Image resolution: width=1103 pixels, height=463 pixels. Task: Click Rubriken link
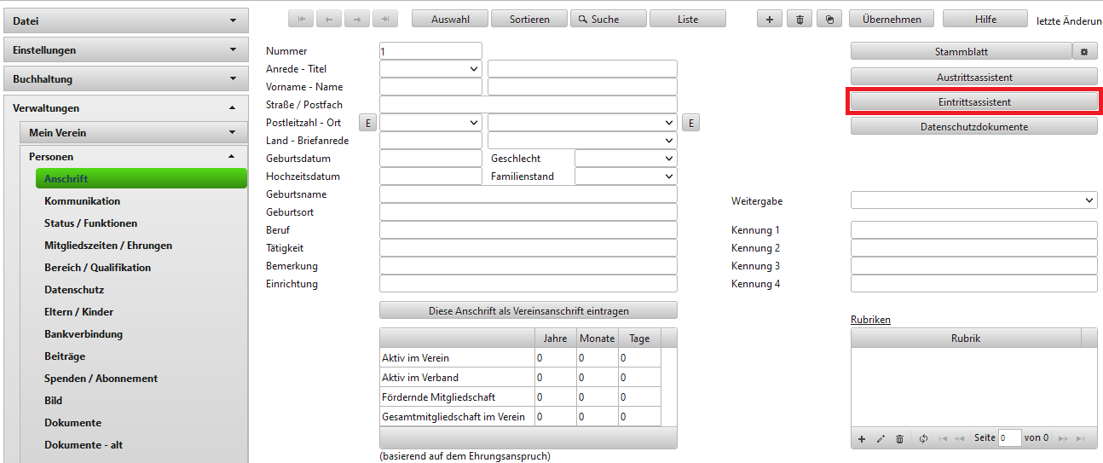click(870, 320)
